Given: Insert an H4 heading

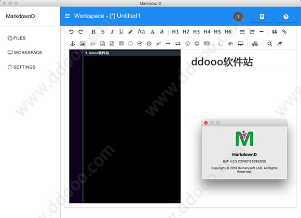Looking at the screenshot, I should [x=207, y=32].
